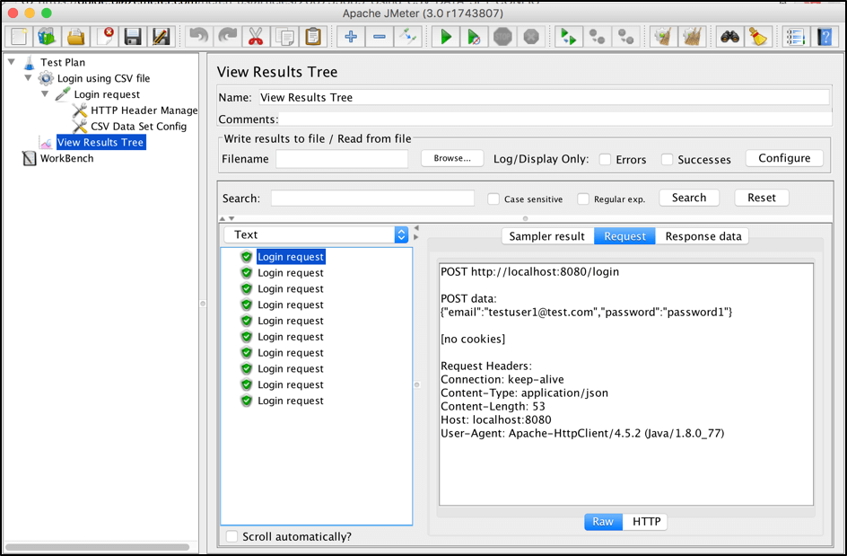Image resolution: width=847 pixels, height=556 pixels.
Task: Collapse the Login request tree node
Action: click(45, 94)
